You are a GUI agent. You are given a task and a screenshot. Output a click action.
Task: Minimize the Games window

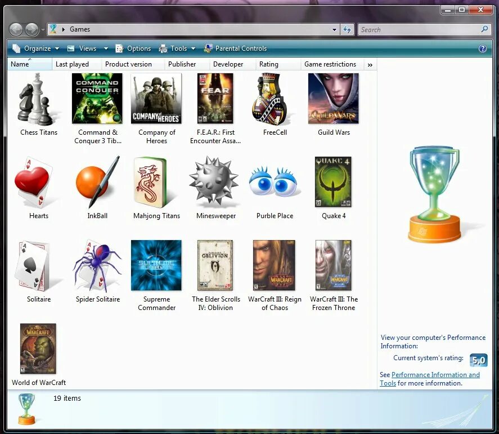tap(448, 10)
